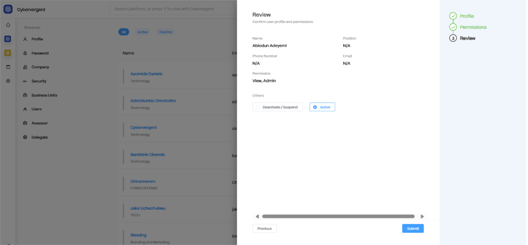
Task: Open Security in Shortcuts menu
Action: (39, 81)
